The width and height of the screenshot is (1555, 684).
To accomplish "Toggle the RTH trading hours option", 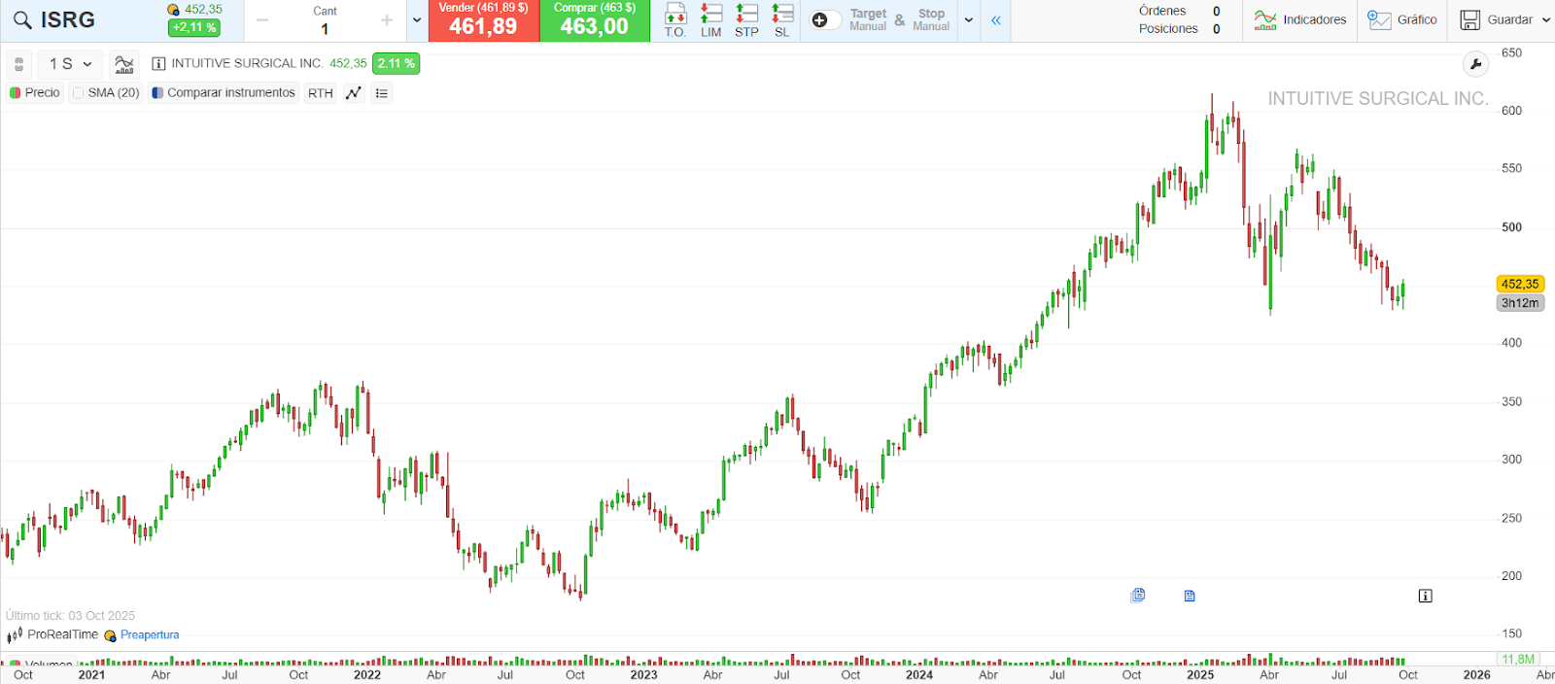I will [x=320, y=93].
